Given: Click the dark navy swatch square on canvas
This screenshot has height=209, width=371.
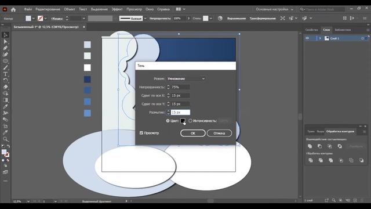Looking at the screenshot, I should [x=88, y=79].
